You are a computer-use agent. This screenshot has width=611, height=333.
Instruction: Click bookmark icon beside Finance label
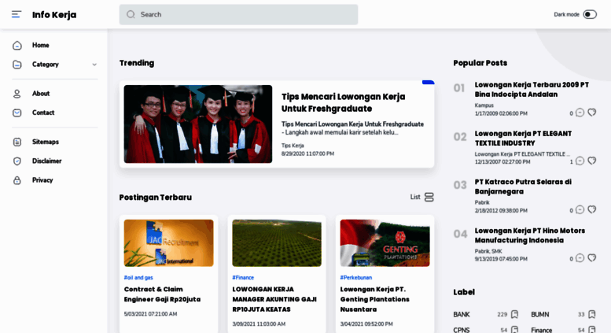[x=592, y=330]
